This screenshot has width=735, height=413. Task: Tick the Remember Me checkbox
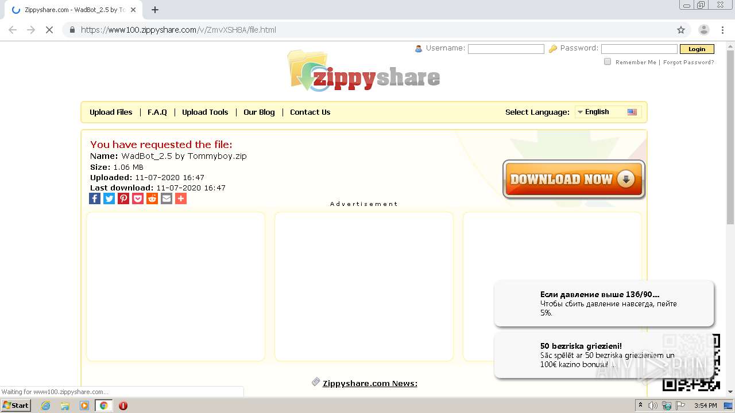[608, 62]
